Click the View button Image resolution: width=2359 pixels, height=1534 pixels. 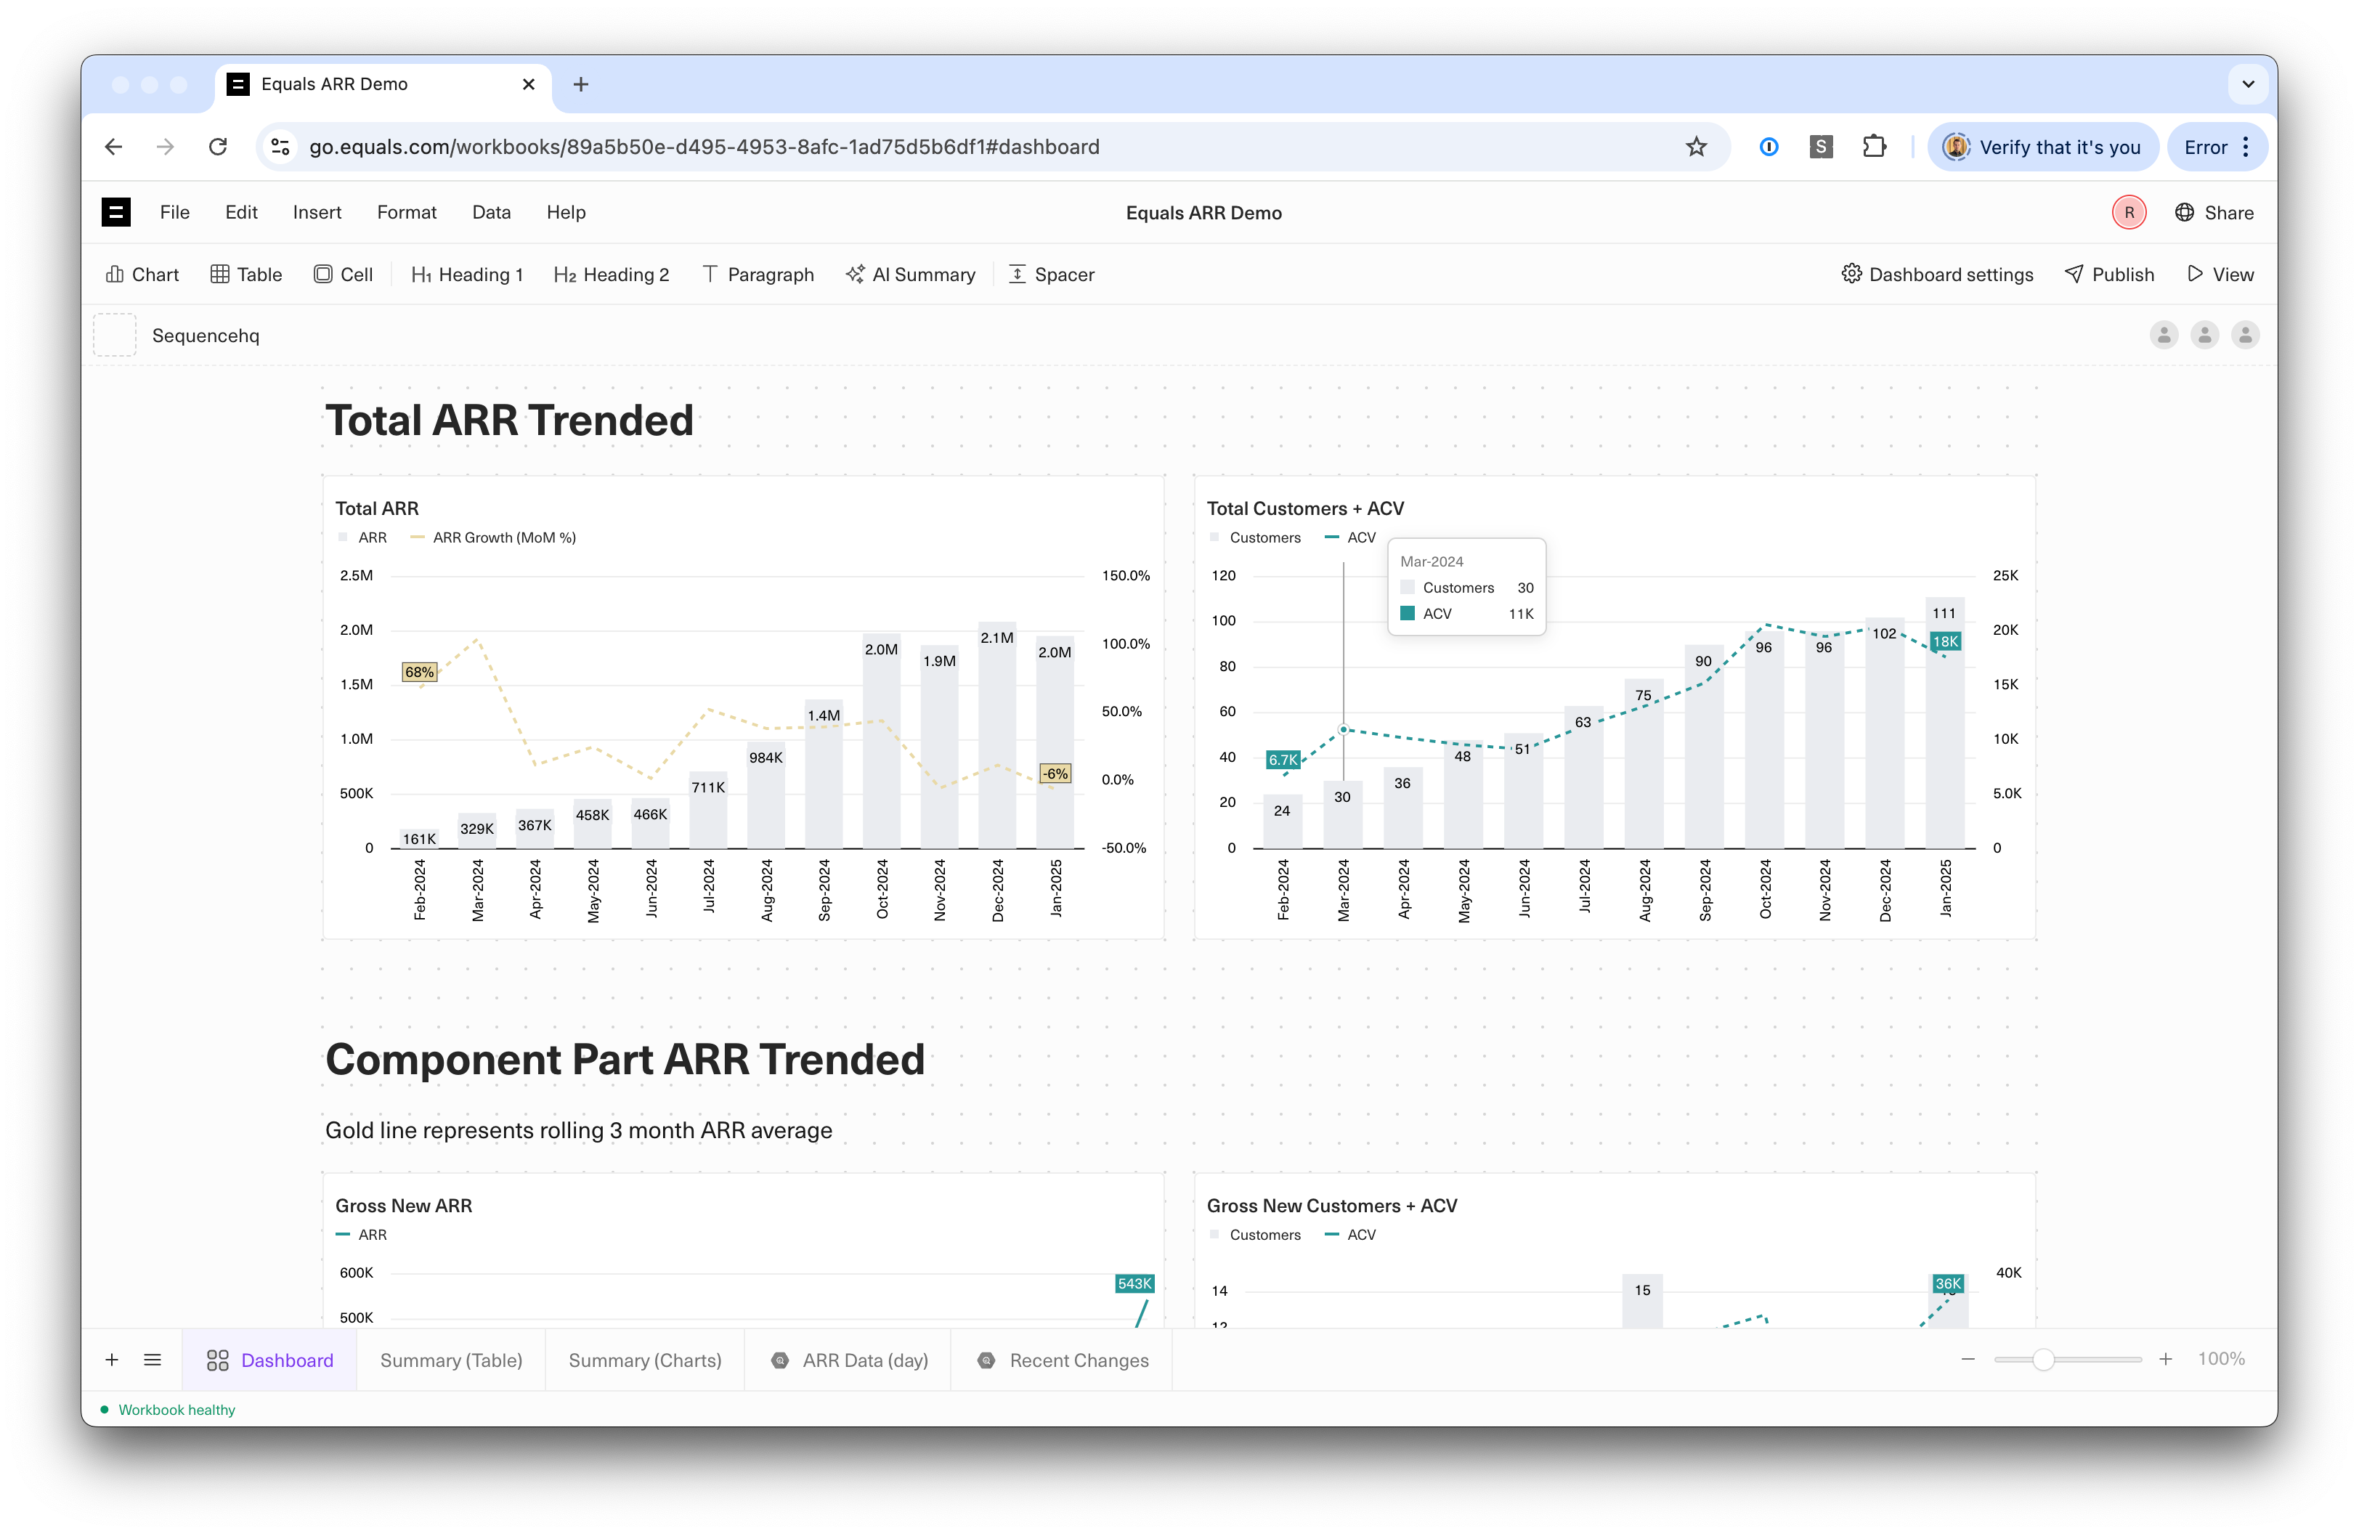pos(2220,275)
